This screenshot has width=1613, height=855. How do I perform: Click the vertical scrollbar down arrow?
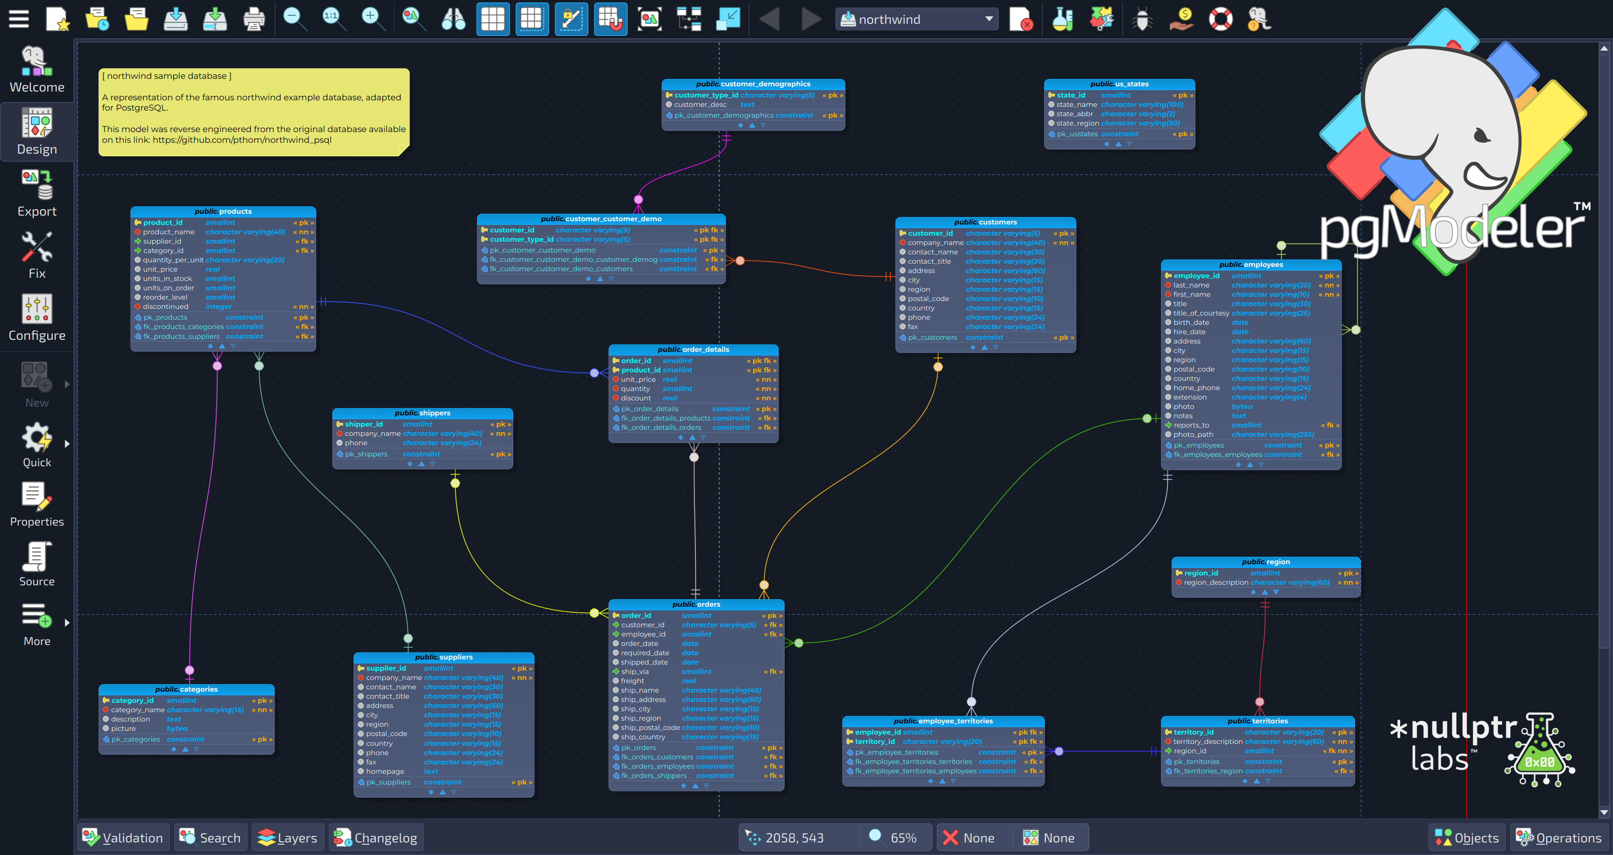click(x=1604, y=813)
